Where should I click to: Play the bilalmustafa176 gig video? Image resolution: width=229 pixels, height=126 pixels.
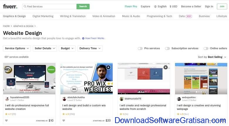coord(166,67)
